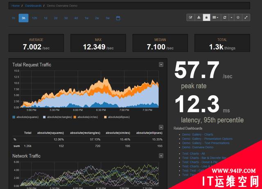Viewport: 262px width, 189px height.
Task: Toggle the dashboard lock button
Action: coord(206,17)
